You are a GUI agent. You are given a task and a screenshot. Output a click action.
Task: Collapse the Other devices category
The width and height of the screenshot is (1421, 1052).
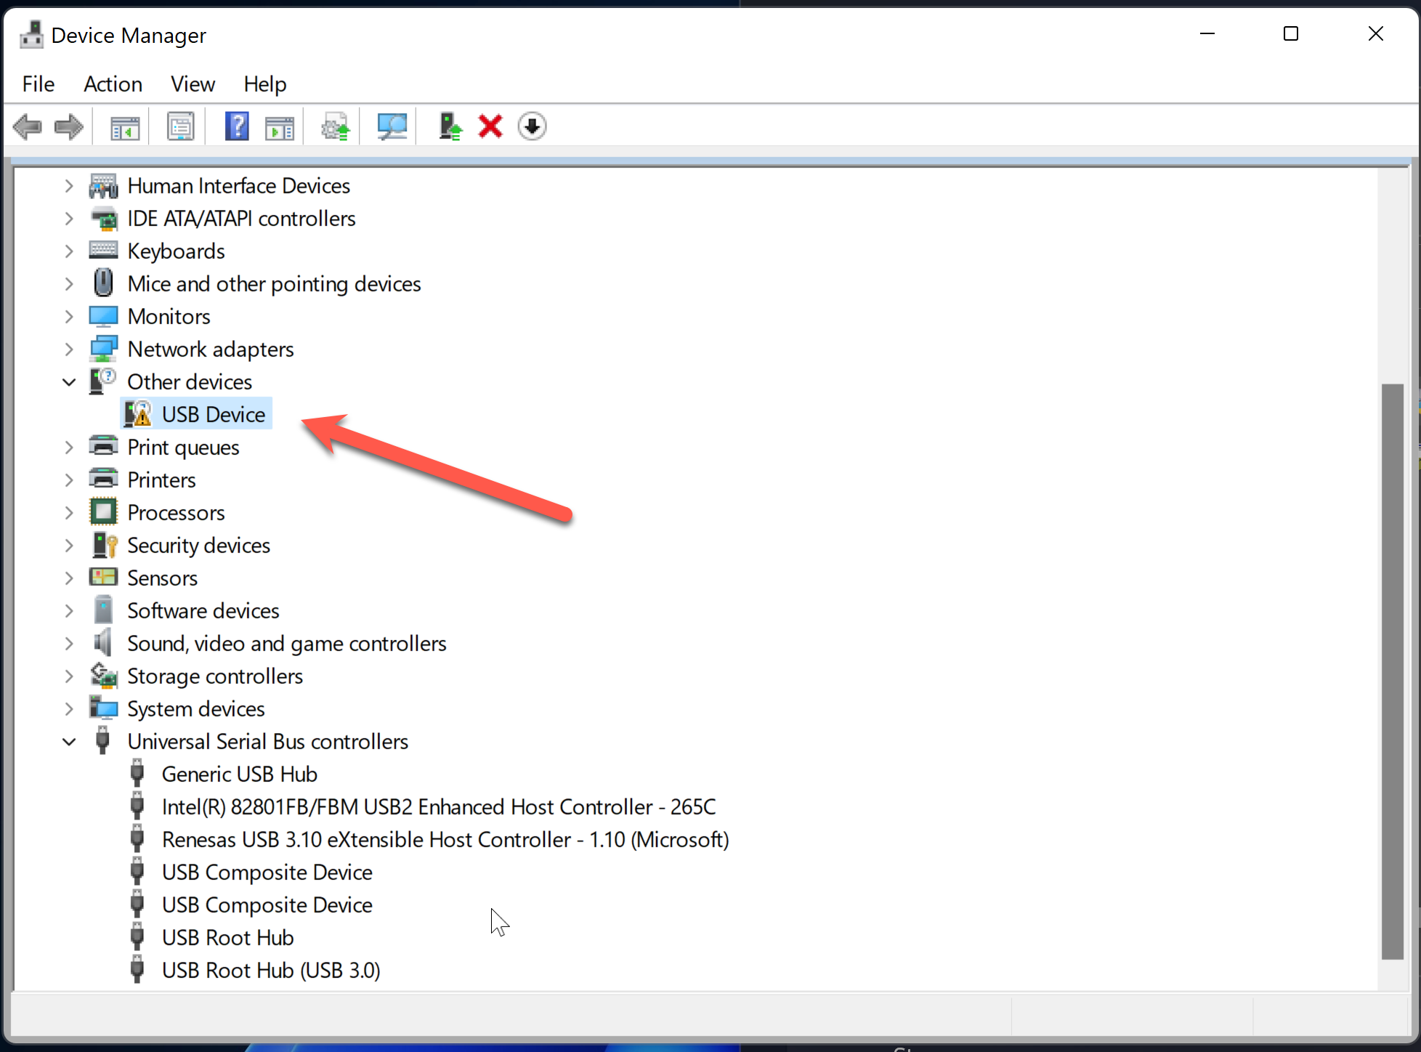(69, 382)
